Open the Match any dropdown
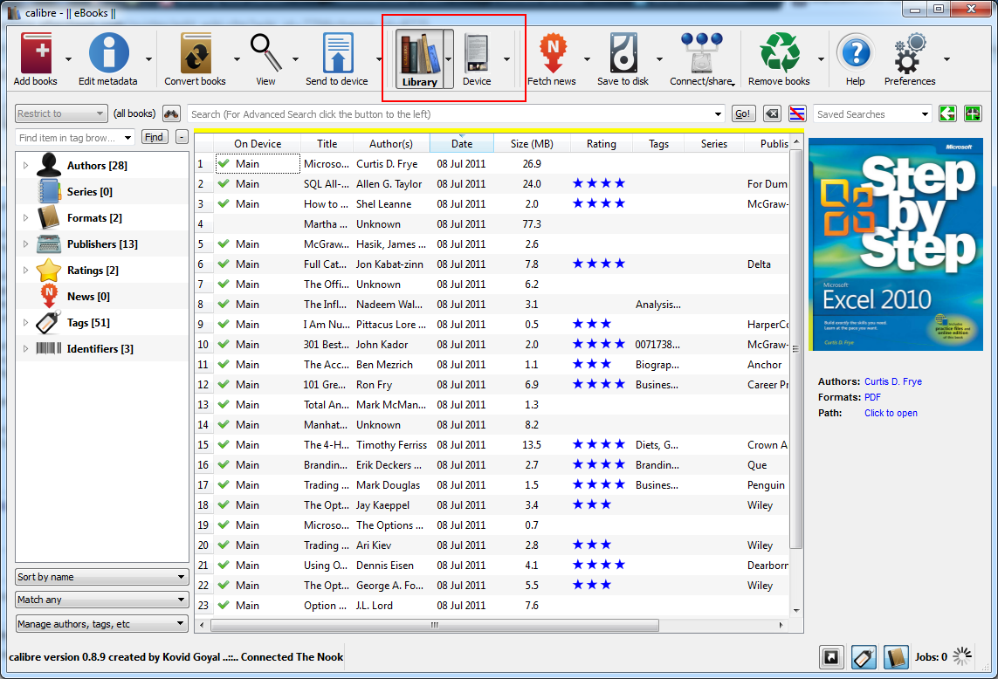 [x=102, y=600]
